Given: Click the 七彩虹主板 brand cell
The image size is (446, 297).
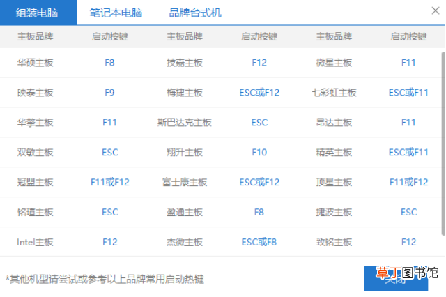Looking at the screenshot, I should (334, 93).
